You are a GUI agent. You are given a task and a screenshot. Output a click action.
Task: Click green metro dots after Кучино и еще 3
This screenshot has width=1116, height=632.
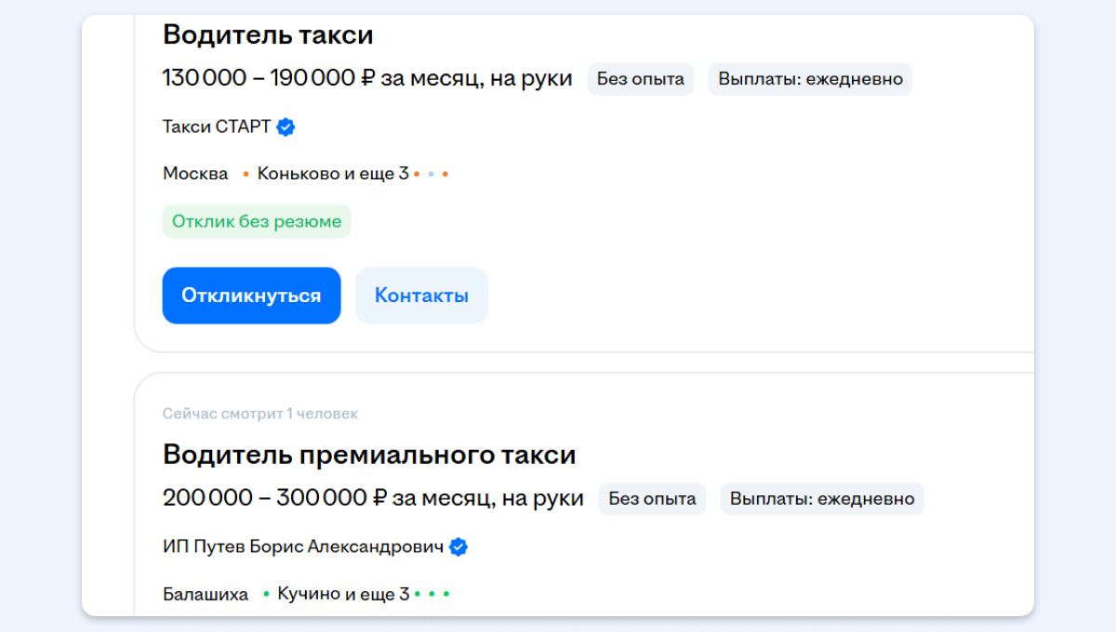pyautogui.click(x=432, y=594)
